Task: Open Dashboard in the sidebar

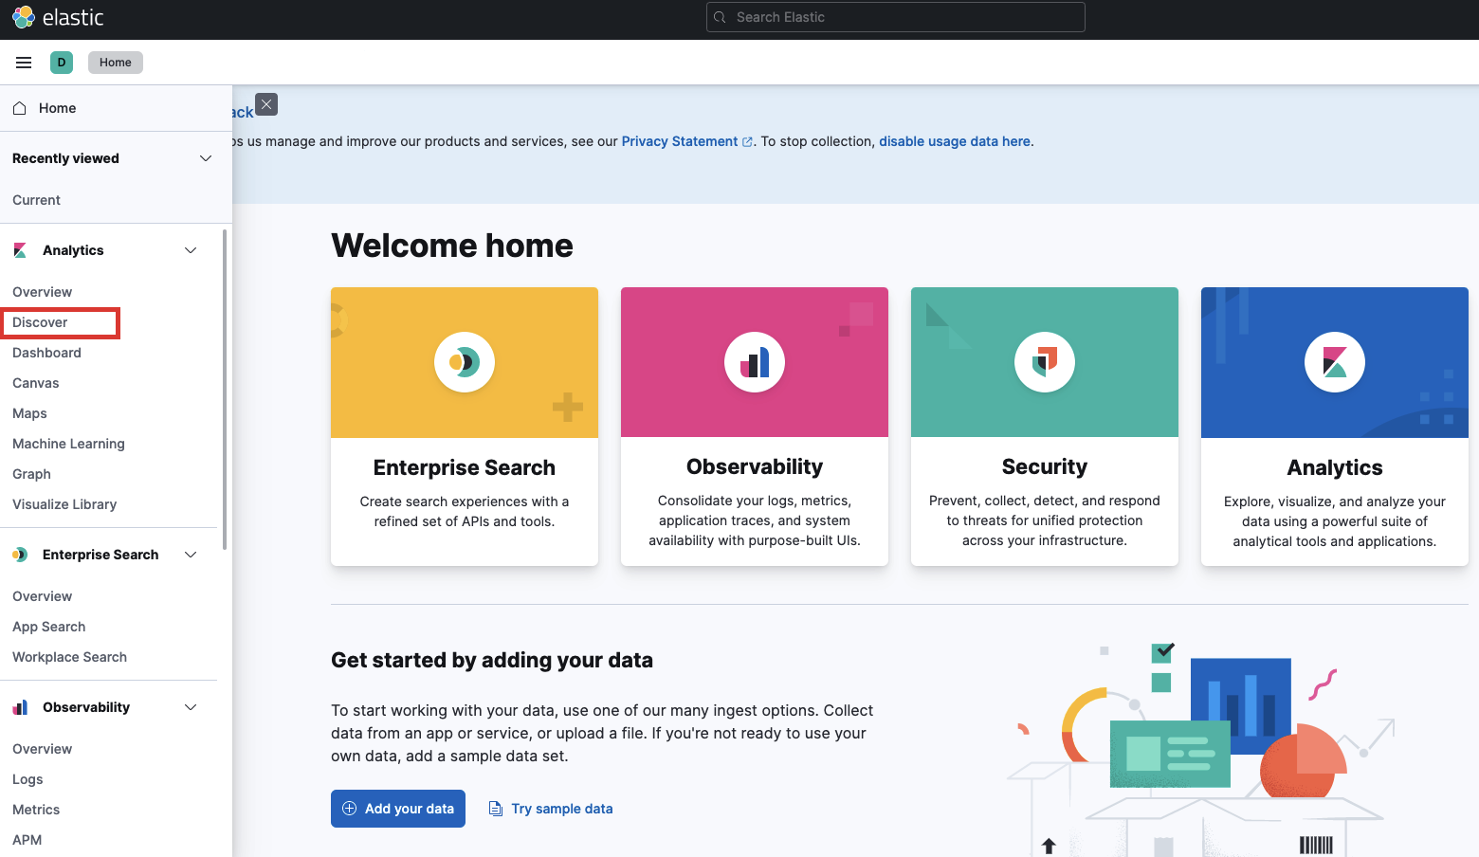Action: (x=46, y=353)
